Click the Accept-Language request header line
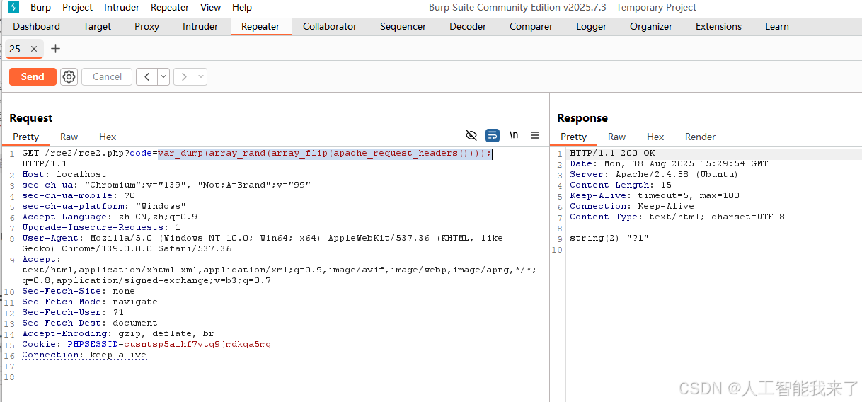This screenshot has width=862, height=402. [x=110, y=217]
